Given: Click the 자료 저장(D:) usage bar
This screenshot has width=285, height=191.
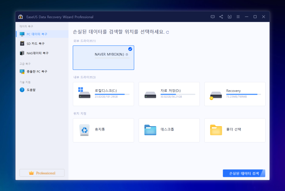Looking at the screenshot, I should pos(178,94).
